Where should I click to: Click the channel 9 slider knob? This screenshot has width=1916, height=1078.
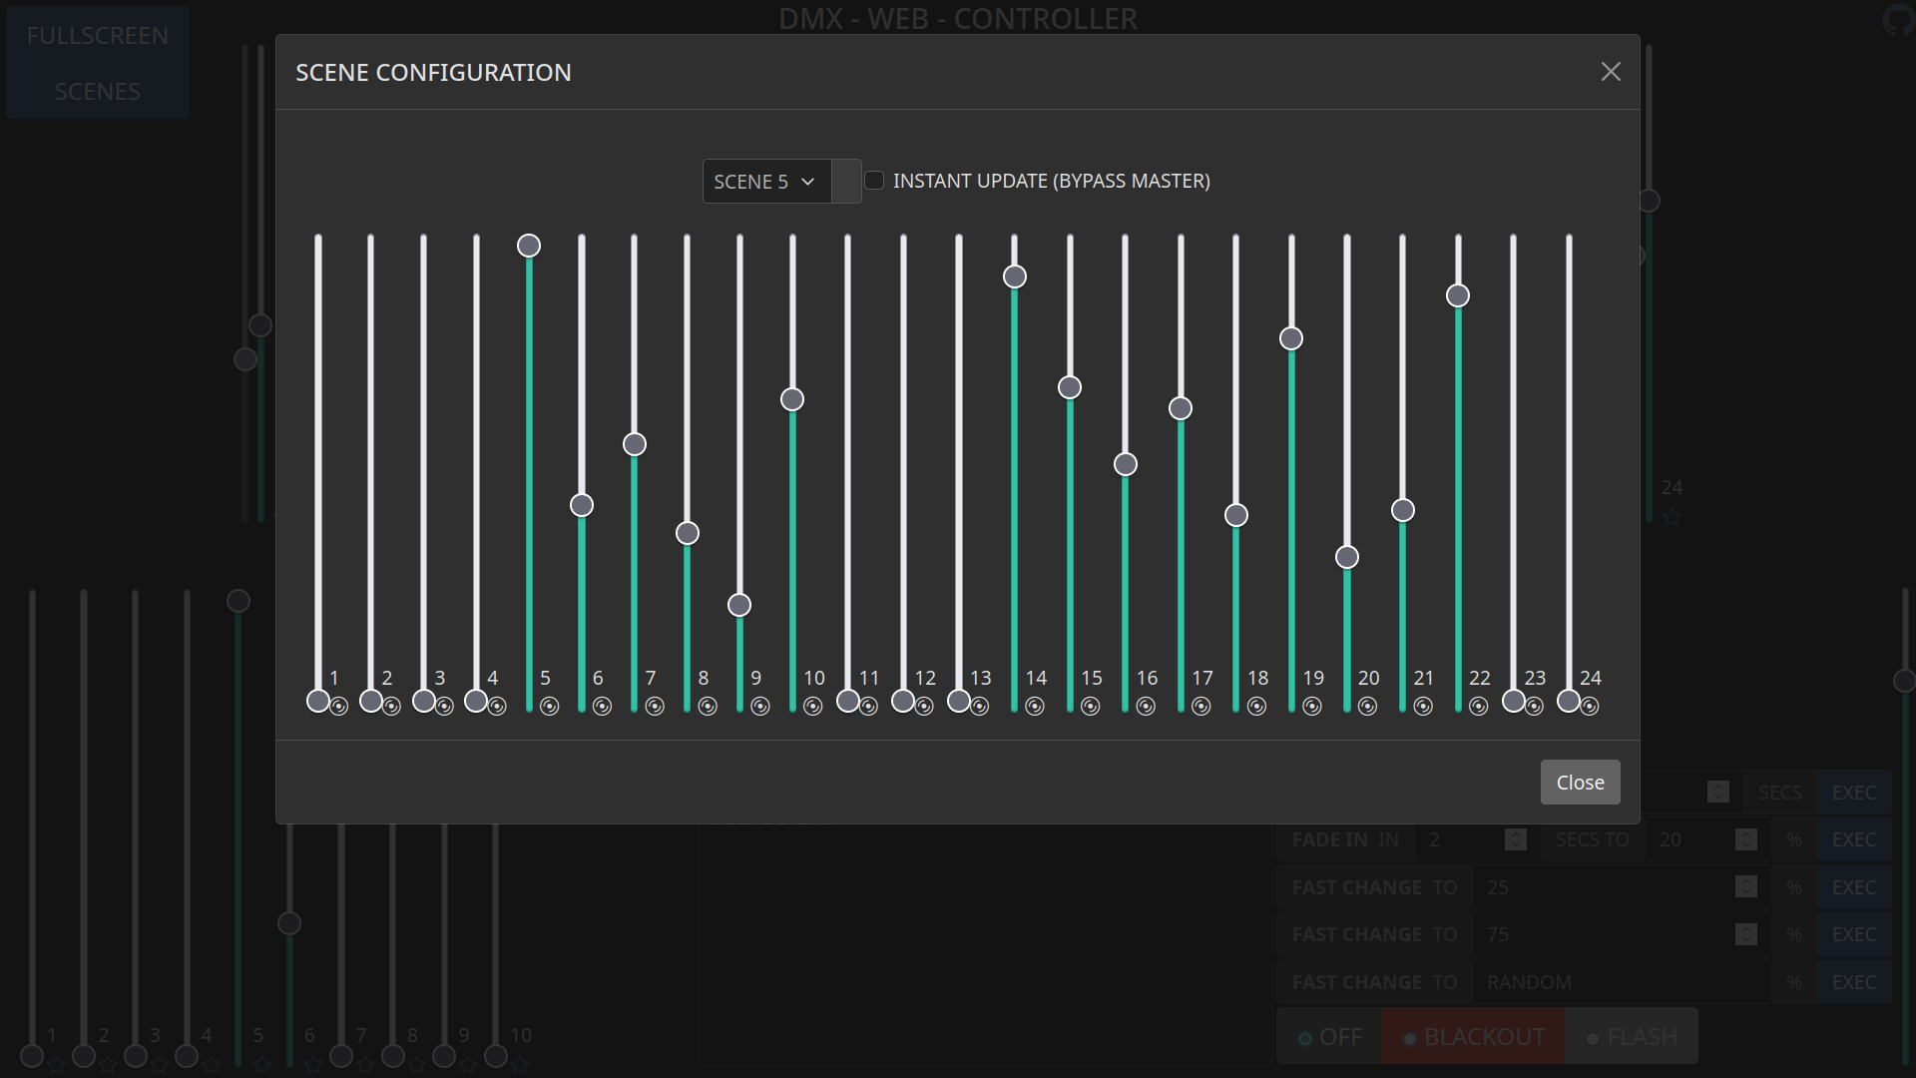pos(739,605)
